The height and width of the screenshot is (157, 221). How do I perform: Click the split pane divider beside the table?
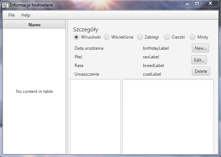click(67, 87)
